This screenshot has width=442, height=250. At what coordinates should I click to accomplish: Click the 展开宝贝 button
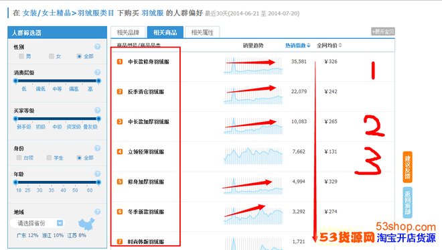click(x=383, y=32)
